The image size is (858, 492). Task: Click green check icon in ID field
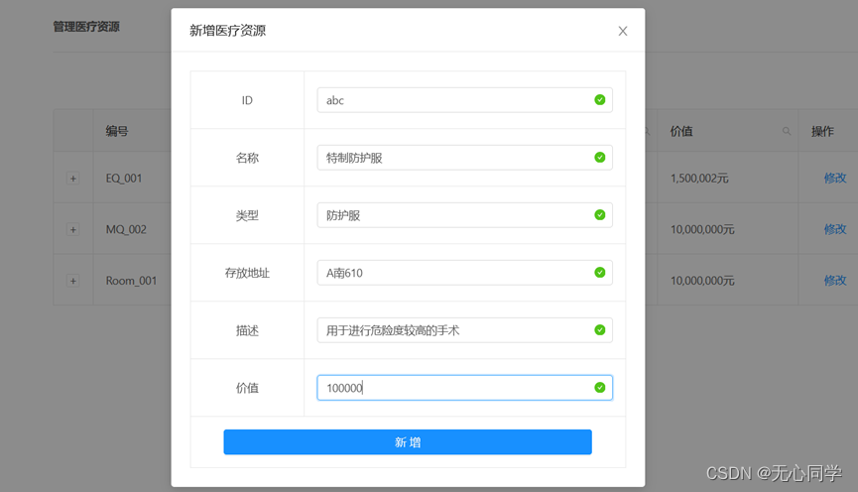pos(600,99)
